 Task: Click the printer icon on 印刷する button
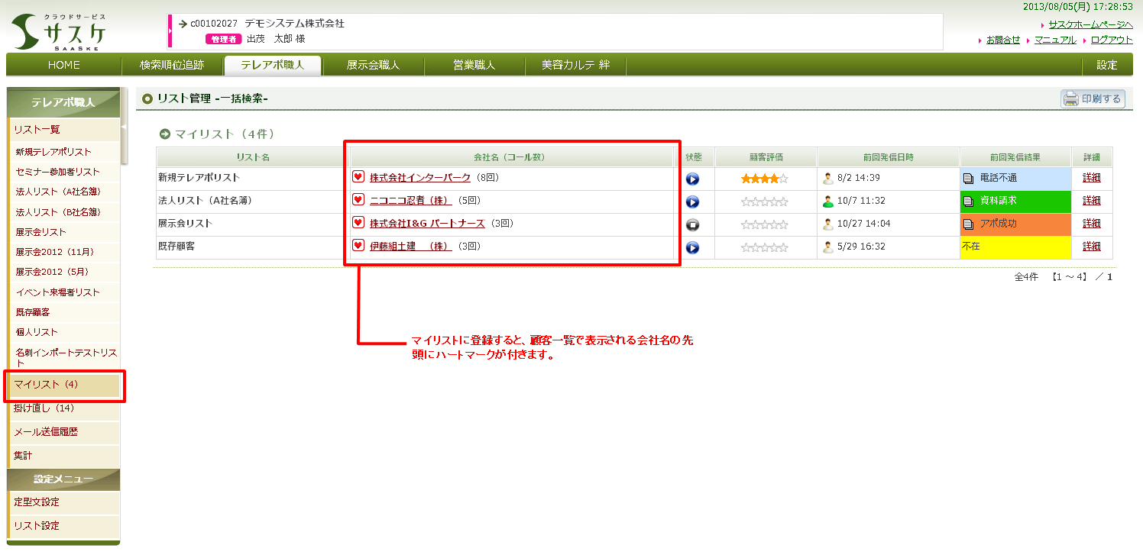point(1071,98)
